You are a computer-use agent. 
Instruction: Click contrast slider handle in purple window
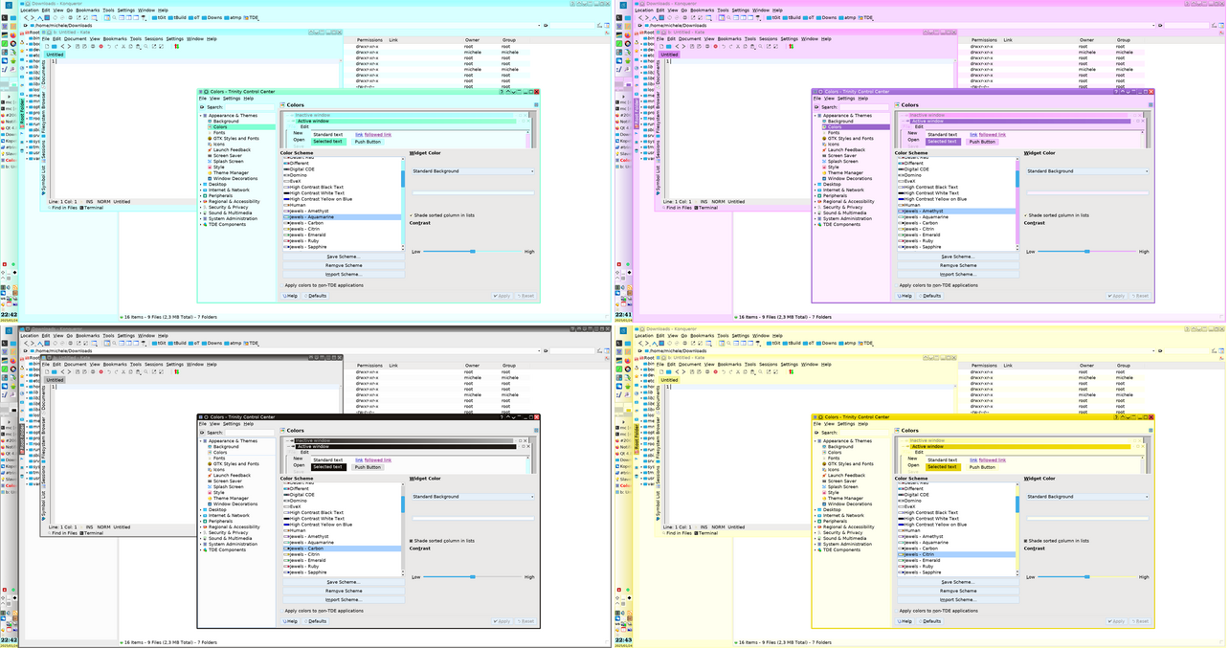point(1086,252)
